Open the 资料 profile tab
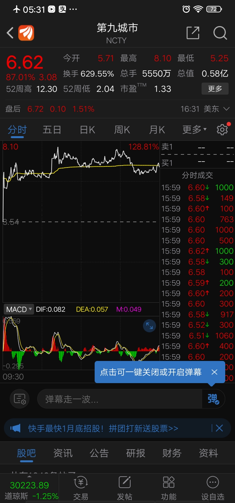This screenshot has height=503, width=235. point(209,453)
